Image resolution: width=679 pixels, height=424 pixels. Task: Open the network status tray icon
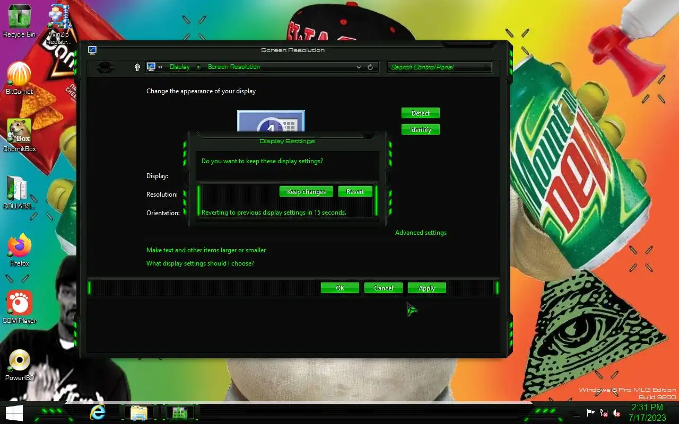tap(604, 413)
